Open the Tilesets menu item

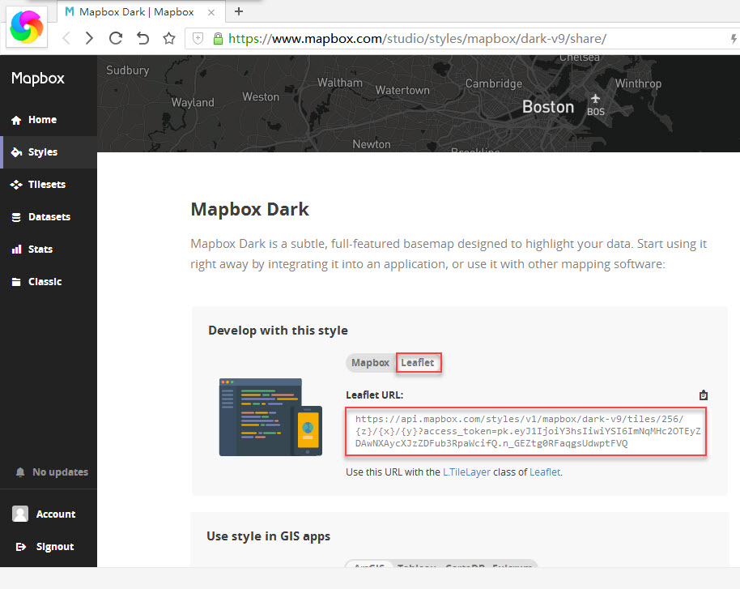[49, 185]
